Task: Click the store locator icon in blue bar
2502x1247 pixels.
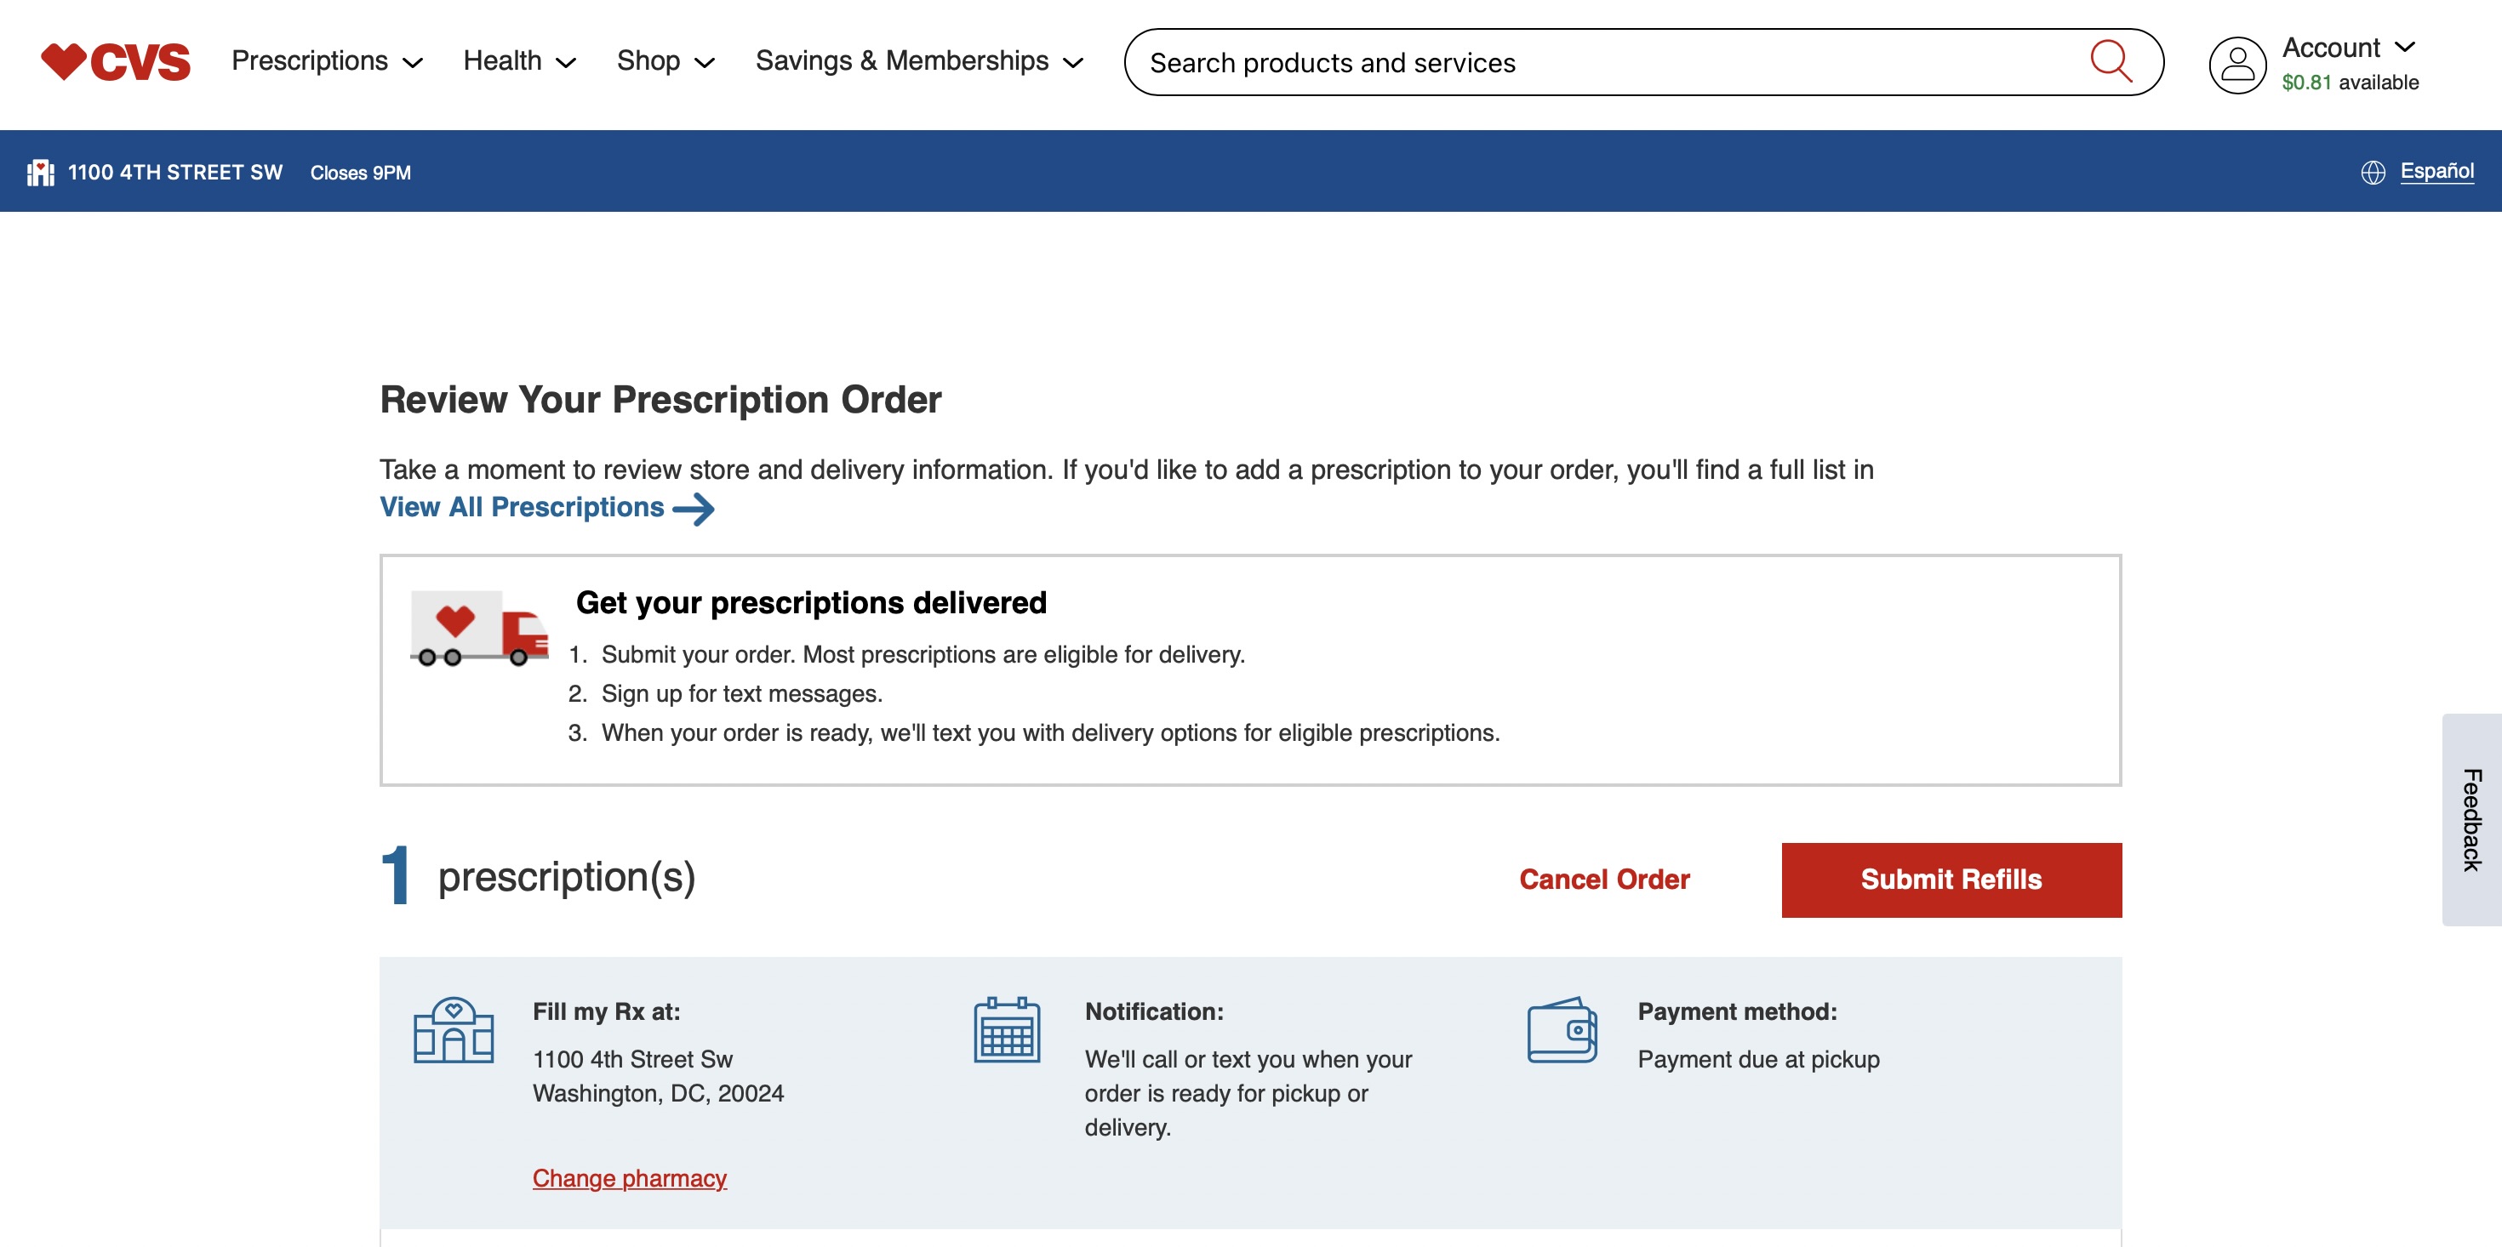Action: pyautogui.click(x=40, y=172)
